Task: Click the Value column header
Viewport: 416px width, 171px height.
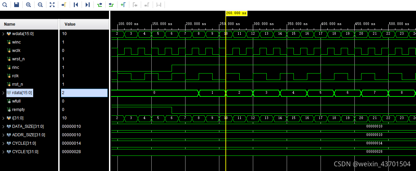Action: click(x=70, y=24)
